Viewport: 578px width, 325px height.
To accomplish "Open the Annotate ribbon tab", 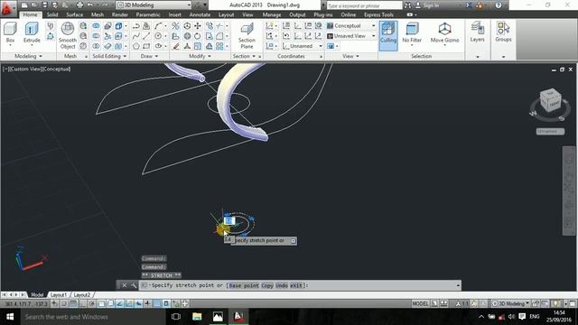I will 200,14.
